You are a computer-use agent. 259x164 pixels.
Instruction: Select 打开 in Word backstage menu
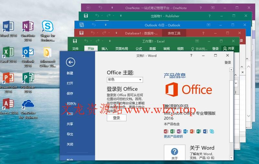point(70,83)
